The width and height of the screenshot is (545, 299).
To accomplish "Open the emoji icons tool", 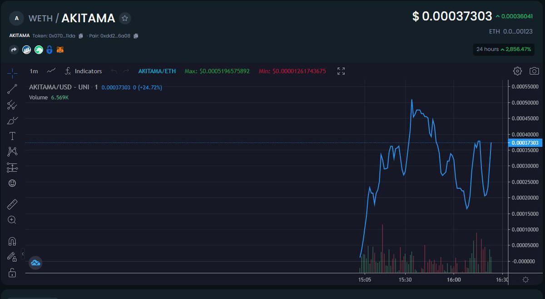I will point(12,183).
